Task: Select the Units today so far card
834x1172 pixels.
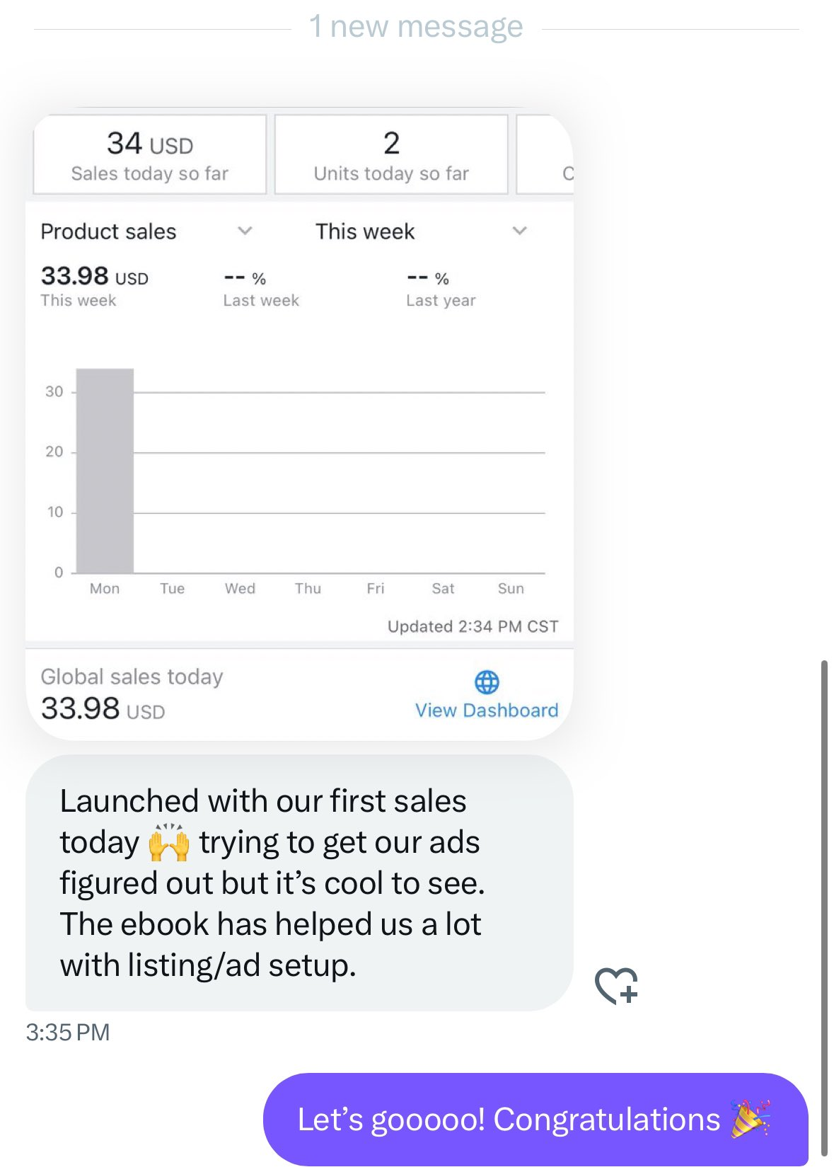Action: [391, 155]
